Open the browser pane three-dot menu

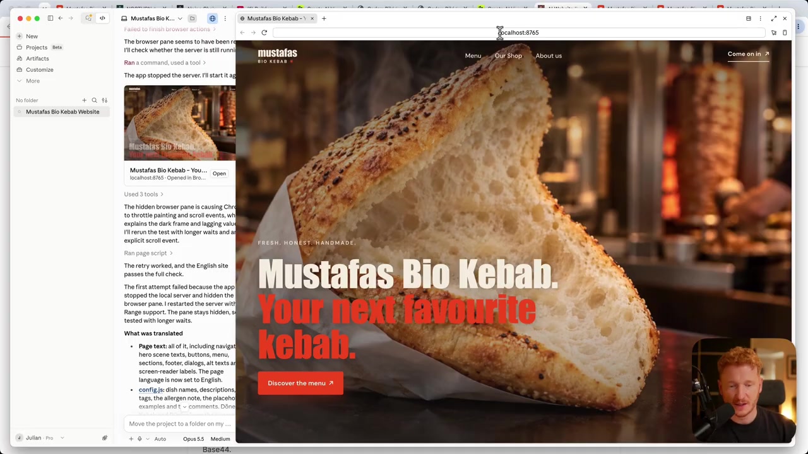coord(760,18)
